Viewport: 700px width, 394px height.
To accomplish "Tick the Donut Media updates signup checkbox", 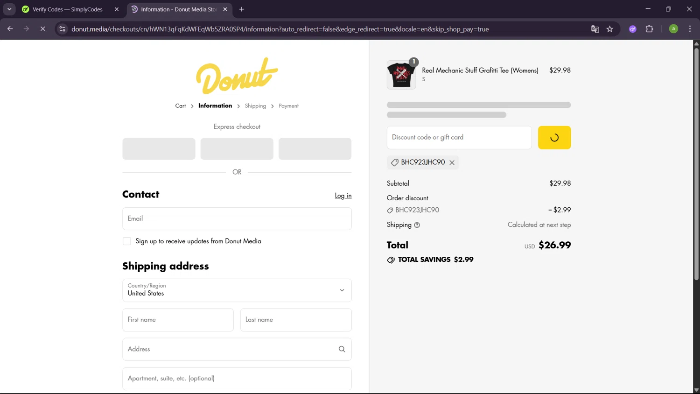I will [126, 241].
